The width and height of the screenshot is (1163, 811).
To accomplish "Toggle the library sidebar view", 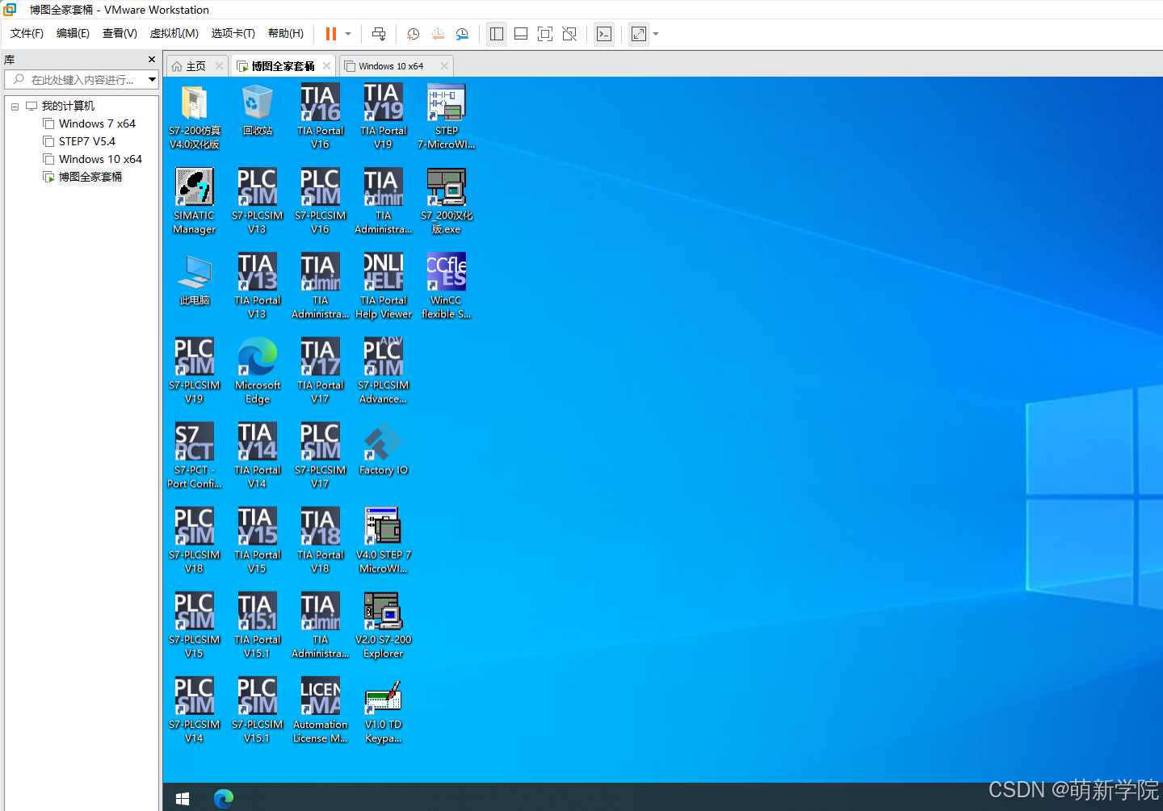I will click(x=497, y=34).
